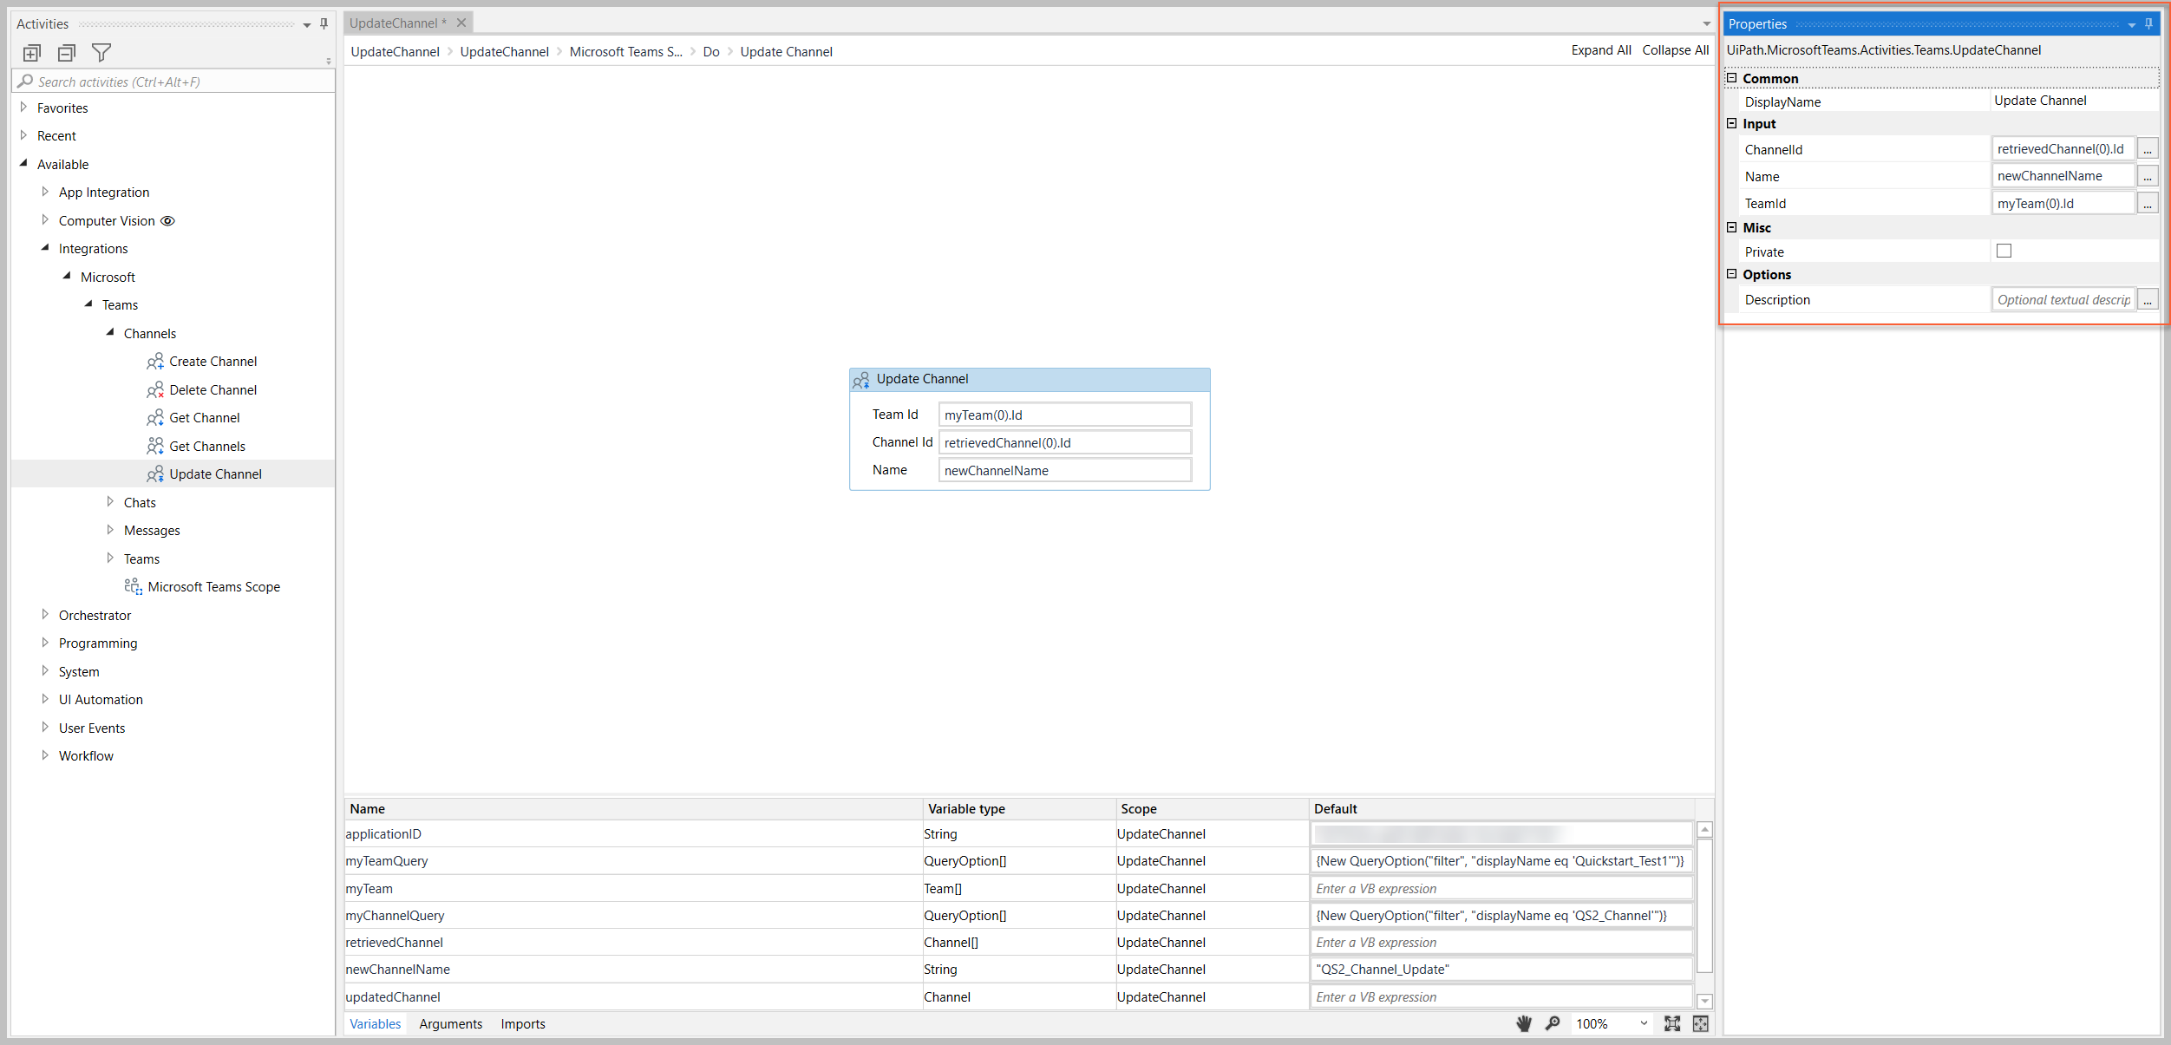Click the Delete Channel activity icon
This screenshot has width=2171, height=1045.
click(154, 389)
